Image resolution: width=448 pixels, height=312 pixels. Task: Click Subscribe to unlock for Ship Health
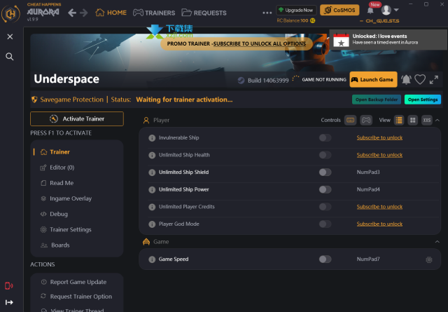379,155
